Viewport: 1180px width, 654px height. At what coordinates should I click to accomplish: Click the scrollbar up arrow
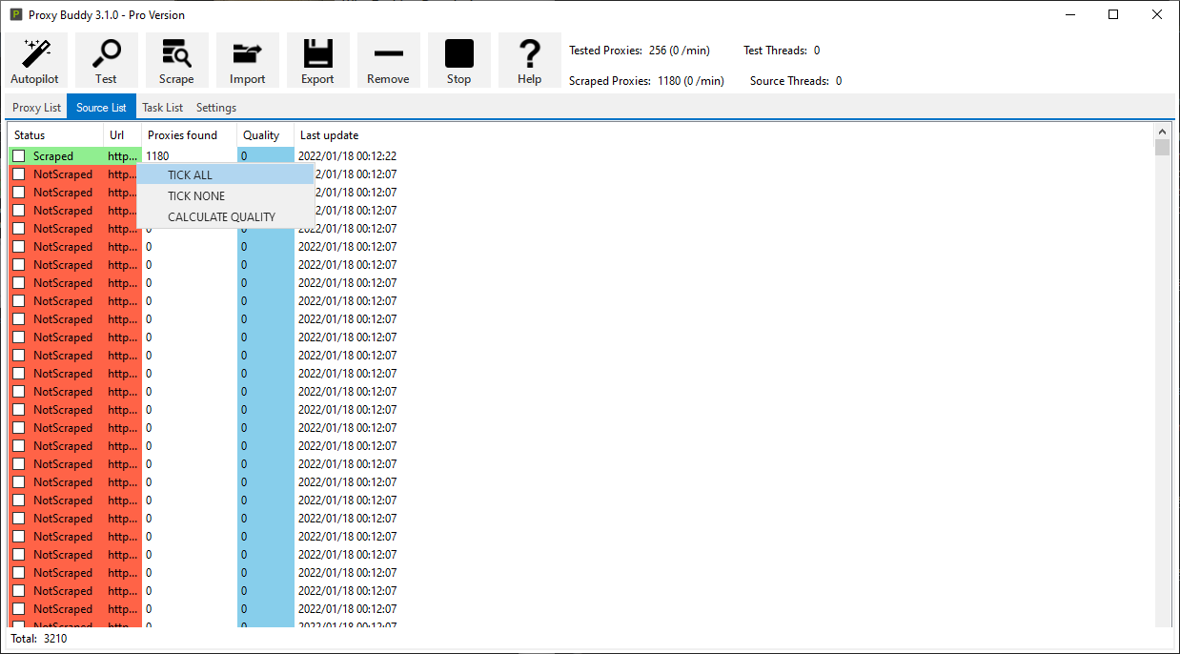1162,132
